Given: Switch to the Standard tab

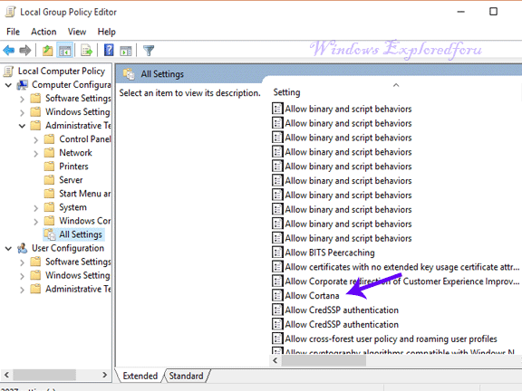Looking at the screenshot, I should point(186,376).
